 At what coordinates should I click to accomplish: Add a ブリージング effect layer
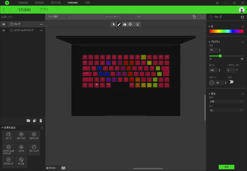click(x=34, y=149)
